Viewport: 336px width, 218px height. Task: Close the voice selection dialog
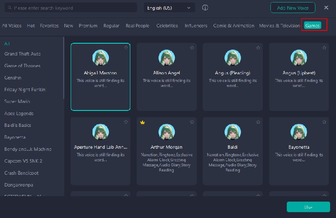pyautogui.click(x=326, y=8)
